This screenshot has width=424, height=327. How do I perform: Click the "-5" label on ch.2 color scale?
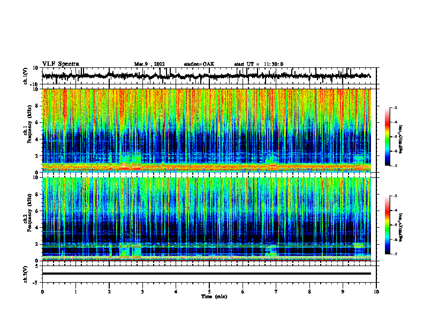point(395,225)
